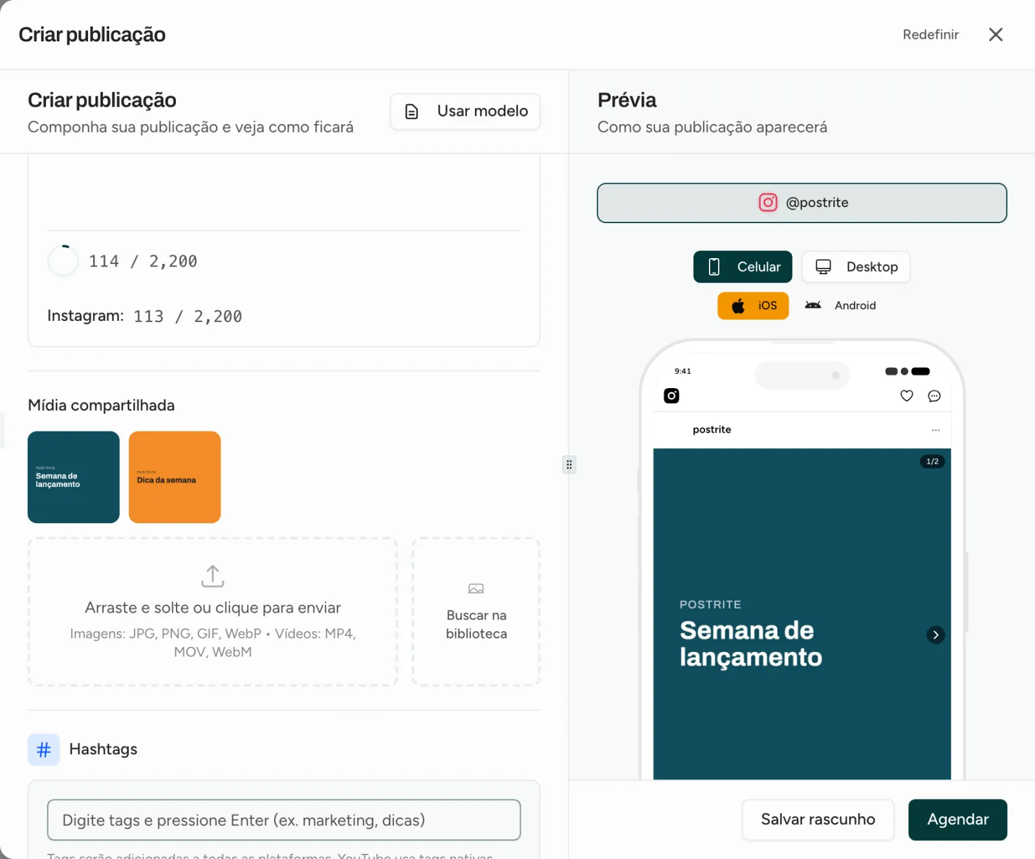Click the Arraste e solte upload area
1035x859 pixels.
(x=213, y=612)
